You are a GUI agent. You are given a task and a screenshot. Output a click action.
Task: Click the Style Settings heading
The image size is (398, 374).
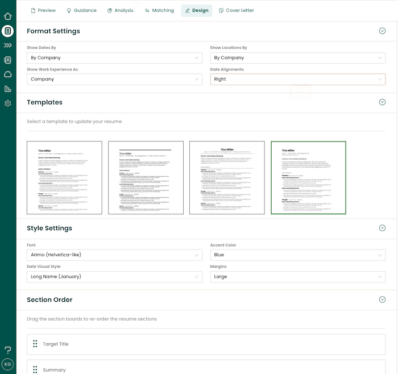49,228
